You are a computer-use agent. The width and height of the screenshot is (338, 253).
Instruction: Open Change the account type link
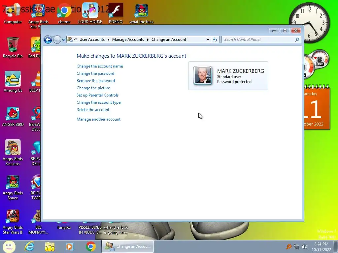98,102
